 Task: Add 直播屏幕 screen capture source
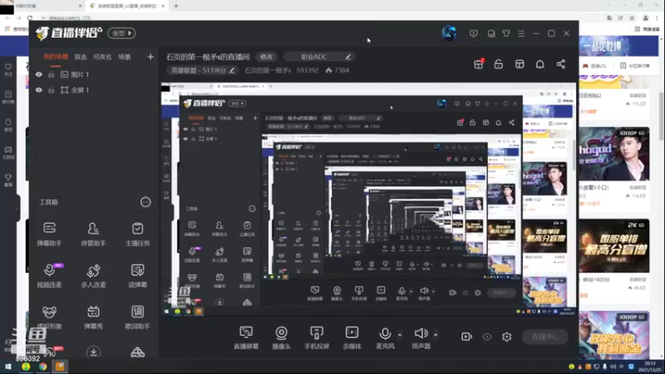[246, 337]
